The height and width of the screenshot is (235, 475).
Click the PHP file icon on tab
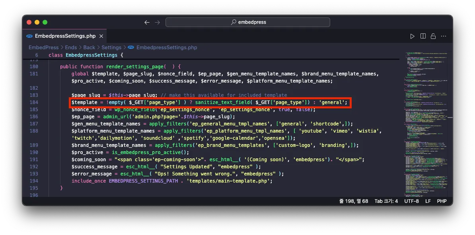point(29,36)
